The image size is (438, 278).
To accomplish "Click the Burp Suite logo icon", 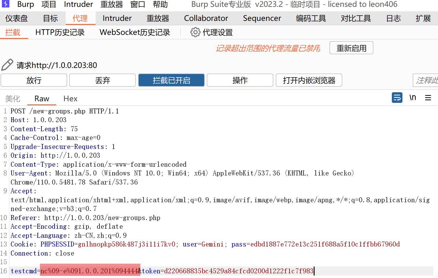I will [x=6, y=4].
